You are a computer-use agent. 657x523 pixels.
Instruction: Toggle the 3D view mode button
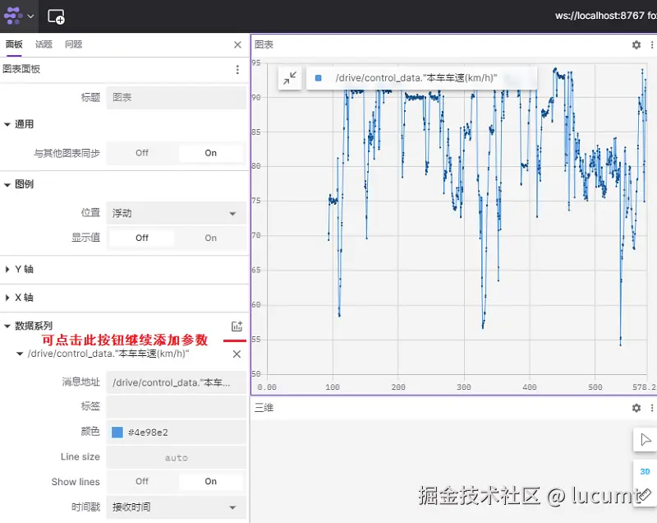[x=646, y=471]
